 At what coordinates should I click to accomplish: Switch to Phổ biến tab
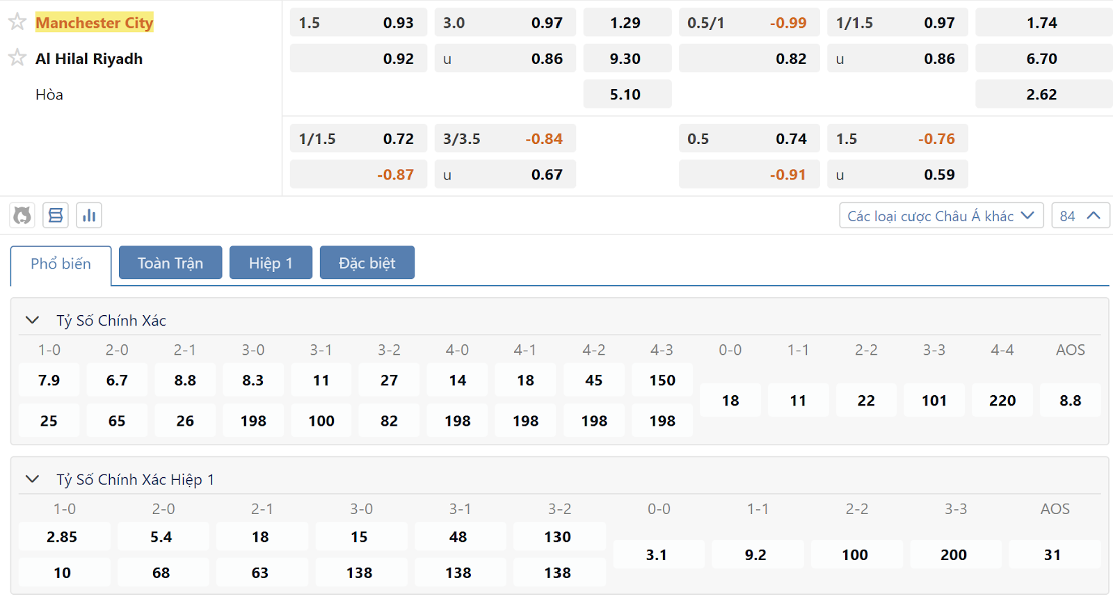coord(61,264)
